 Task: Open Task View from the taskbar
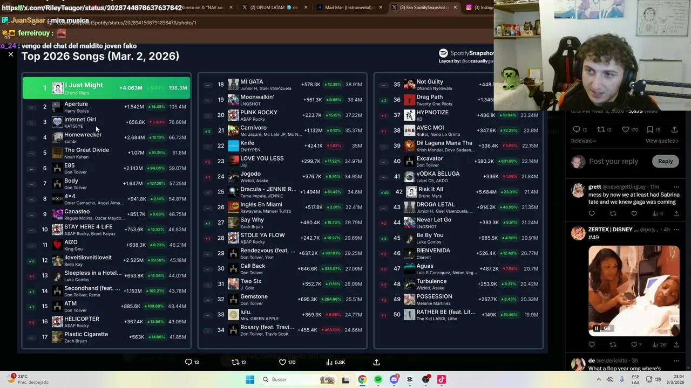pyautogui.click(x=345, y=379)
